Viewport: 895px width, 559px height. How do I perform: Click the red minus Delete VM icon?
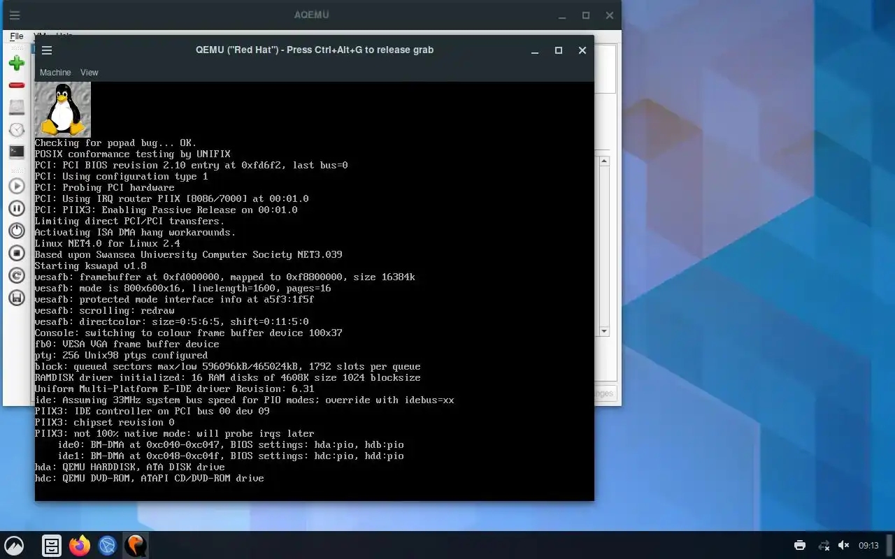click(17, 85)
